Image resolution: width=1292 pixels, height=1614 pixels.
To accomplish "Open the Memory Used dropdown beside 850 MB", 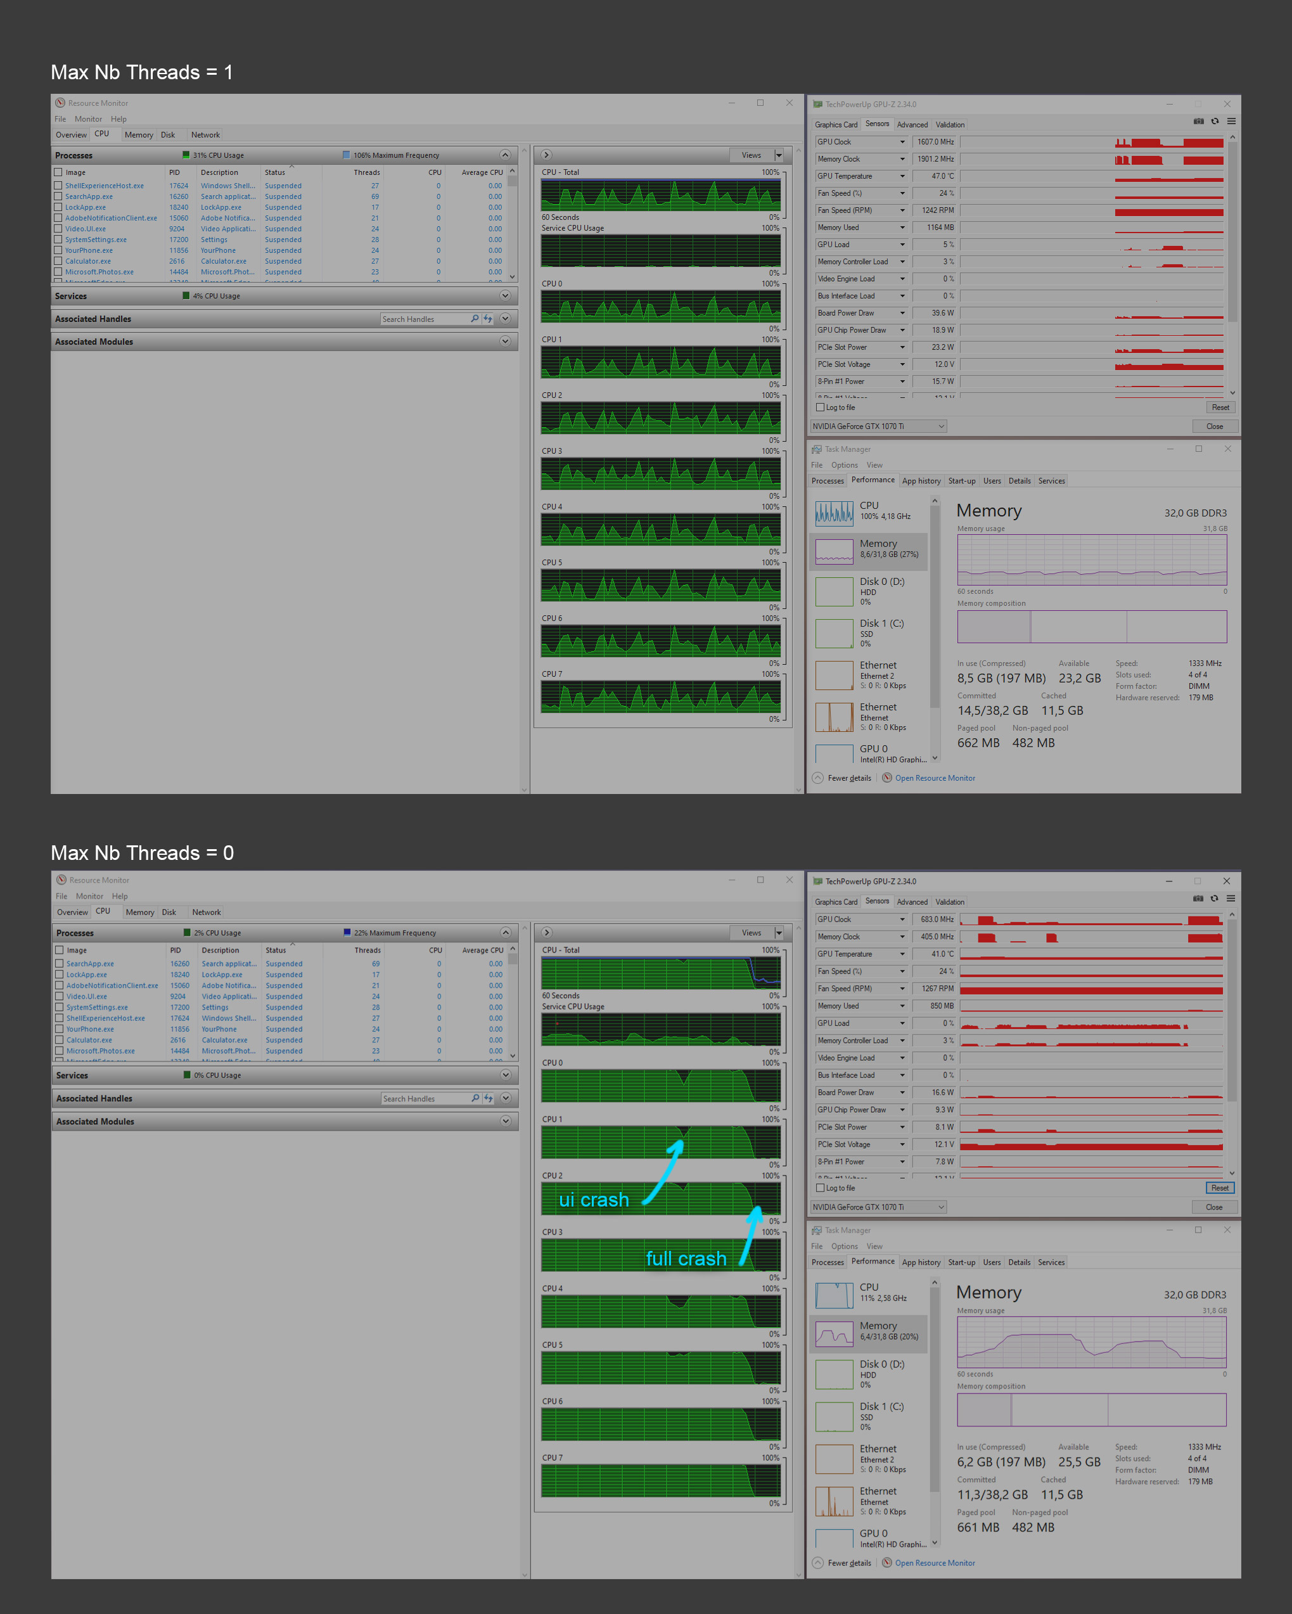I will [902, 1006].
